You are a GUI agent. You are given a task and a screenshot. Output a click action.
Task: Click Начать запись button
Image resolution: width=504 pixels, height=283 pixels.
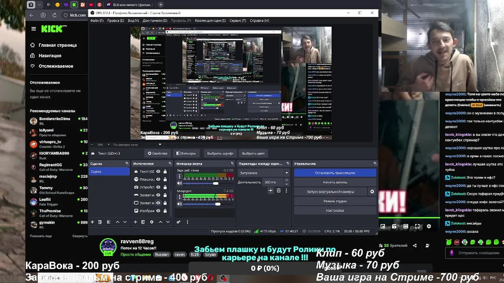(335, 182)
